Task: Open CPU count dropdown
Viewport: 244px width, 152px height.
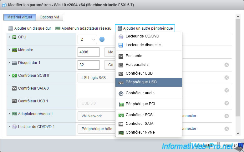Action: pos(87,39)
